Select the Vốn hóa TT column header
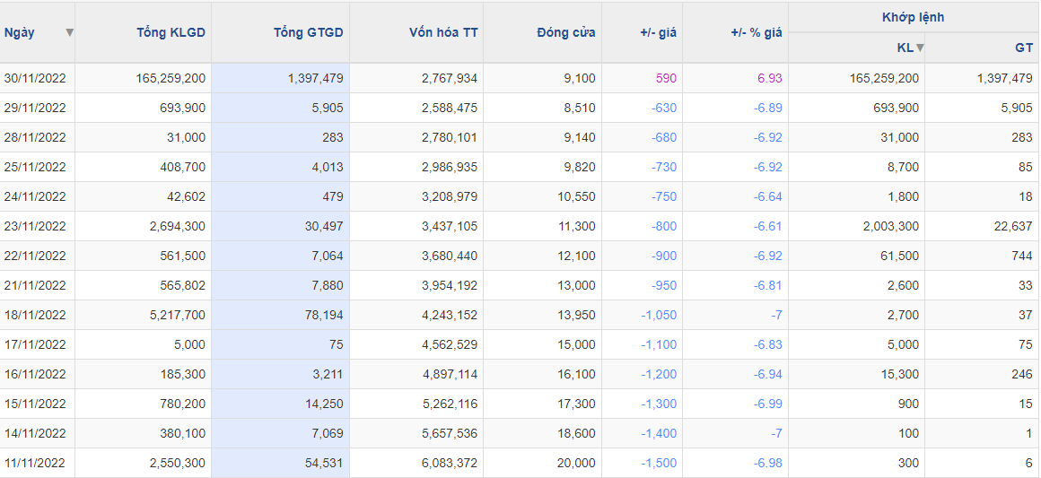Screen dimensions: 1041x478 (443, 32)
